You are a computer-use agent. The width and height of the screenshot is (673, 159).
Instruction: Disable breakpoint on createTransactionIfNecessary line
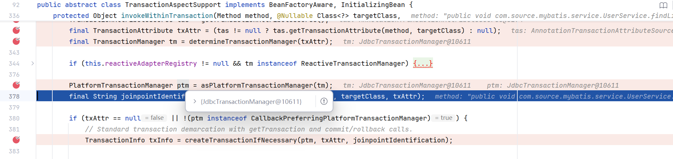(16, 140)
